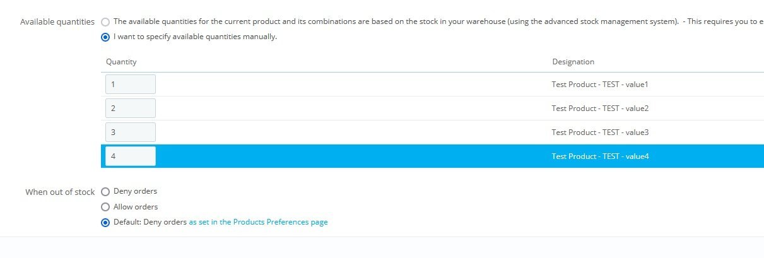Viewport: 764px width, 258px height.
Task: Click the Quantity column header
Action: [121, 62]
